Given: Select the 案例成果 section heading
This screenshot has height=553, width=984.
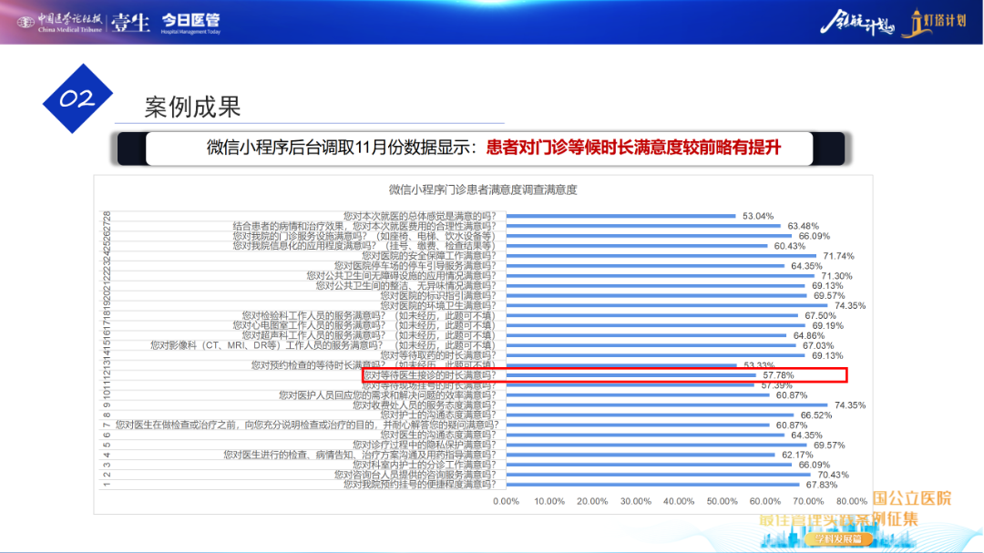Looking at the screenshot, I should pos(192,107).
